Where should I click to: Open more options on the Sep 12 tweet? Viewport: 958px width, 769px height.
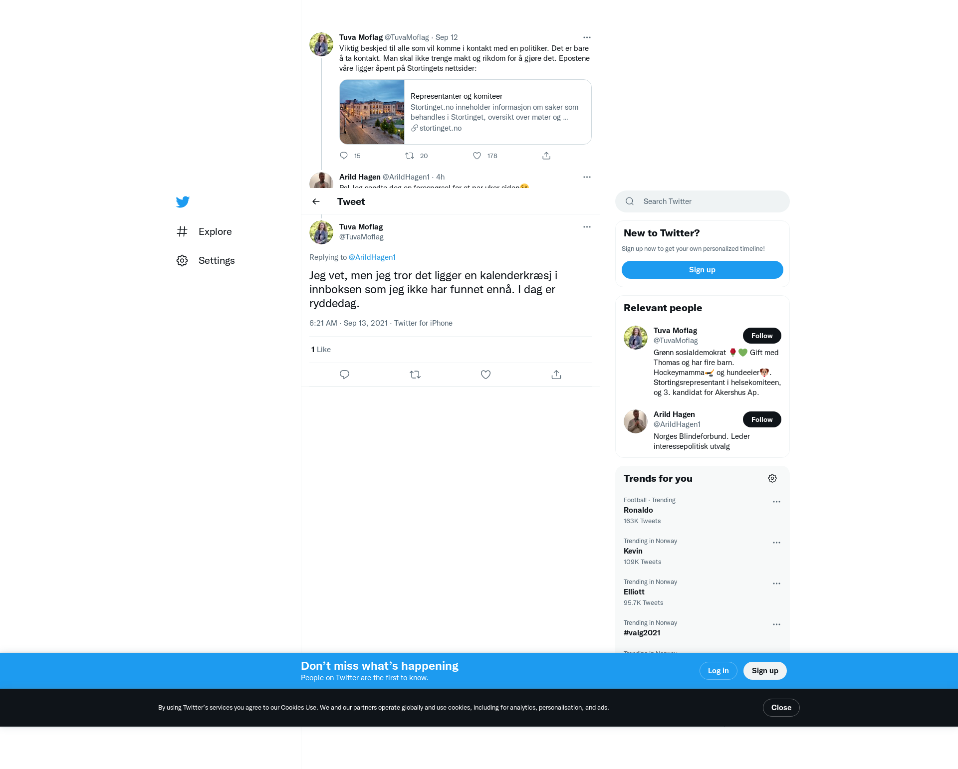pos(587,37)
